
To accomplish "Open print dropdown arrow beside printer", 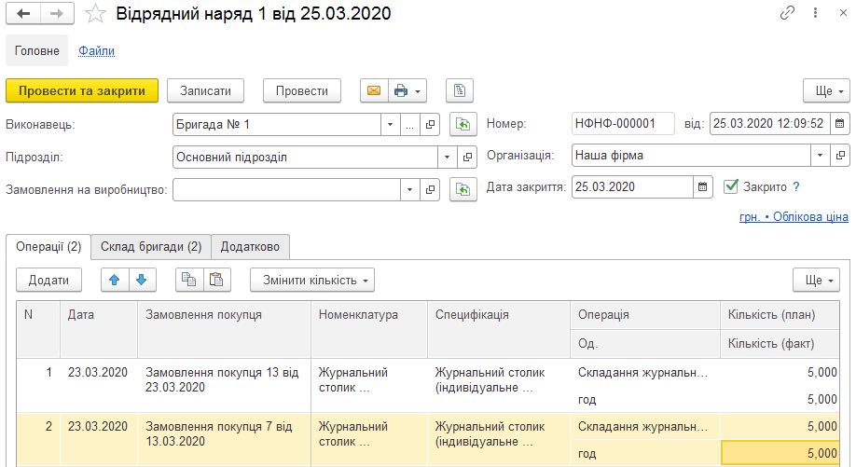I will tap(418, 90).
